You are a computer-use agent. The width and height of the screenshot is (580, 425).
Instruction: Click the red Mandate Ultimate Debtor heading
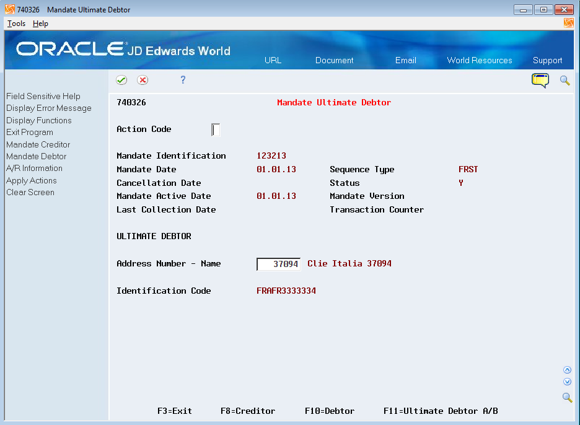pyautogui.click(x=334, y=102)
